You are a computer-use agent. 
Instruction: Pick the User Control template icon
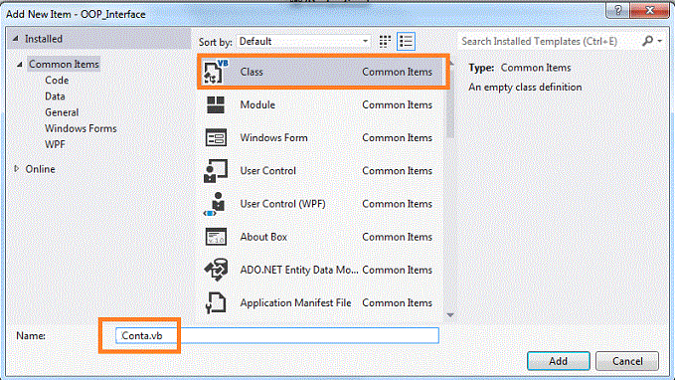[216, 171]
